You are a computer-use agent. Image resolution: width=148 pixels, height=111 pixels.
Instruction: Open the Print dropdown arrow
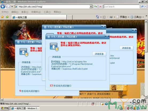click(115, 17)
